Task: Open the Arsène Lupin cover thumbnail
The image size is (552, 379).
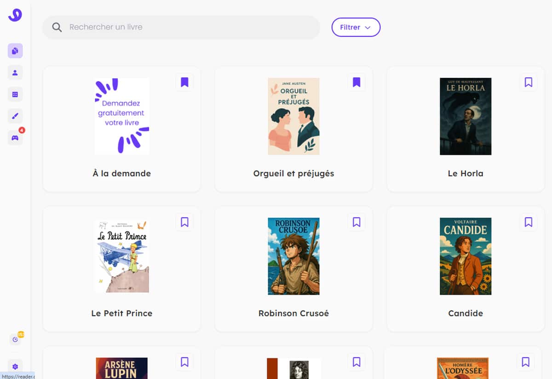Action: coord(122,368)
